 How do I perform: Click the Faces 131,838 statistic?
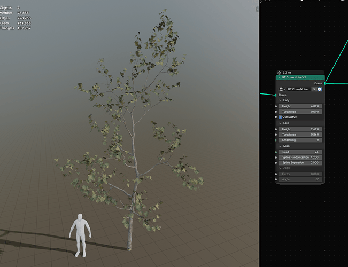(x=15, y=23)
